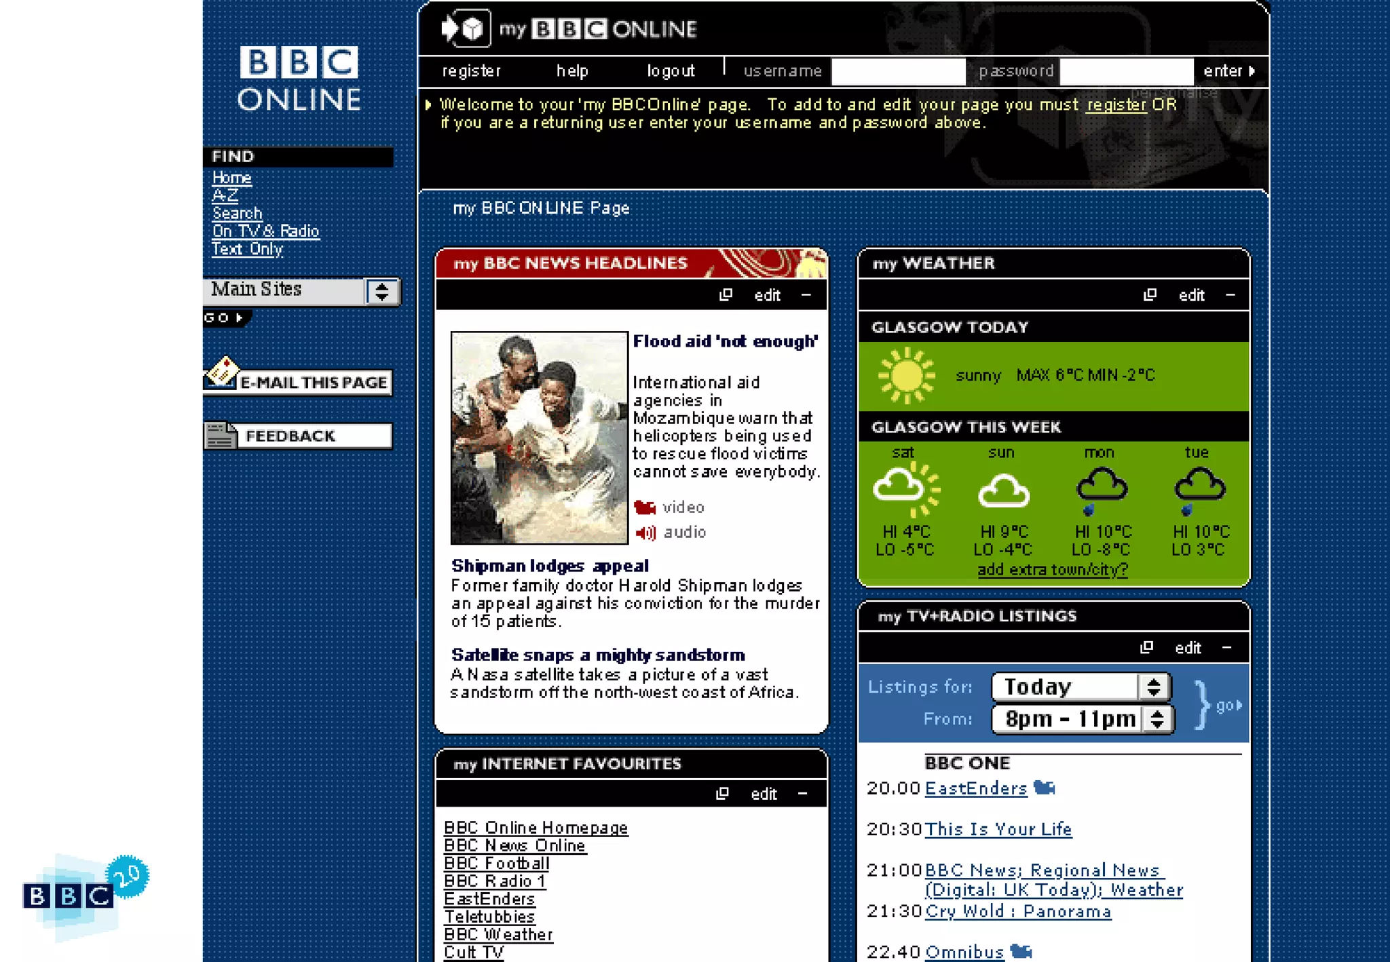
Task: Collapse the my Weather panel with minus icon
Action: pos(1230,294)
